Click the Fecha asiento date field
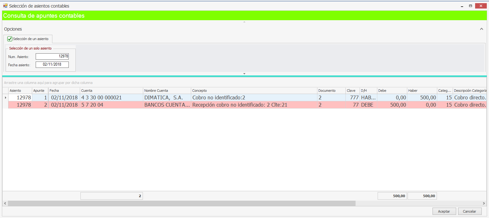This screenshot has height=218, width=489. click(52, 64)
